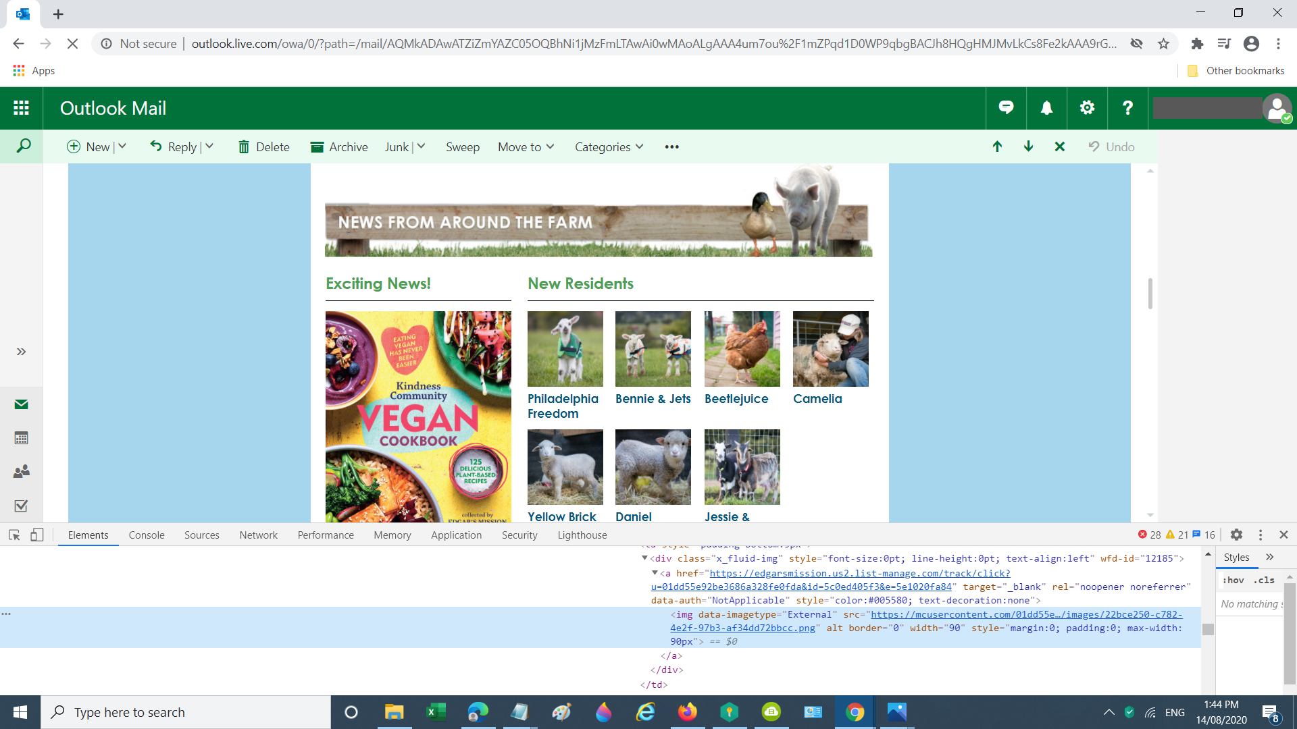Expand the Categories dropdown
This screenshot has height=729, width=1297.
609,146
